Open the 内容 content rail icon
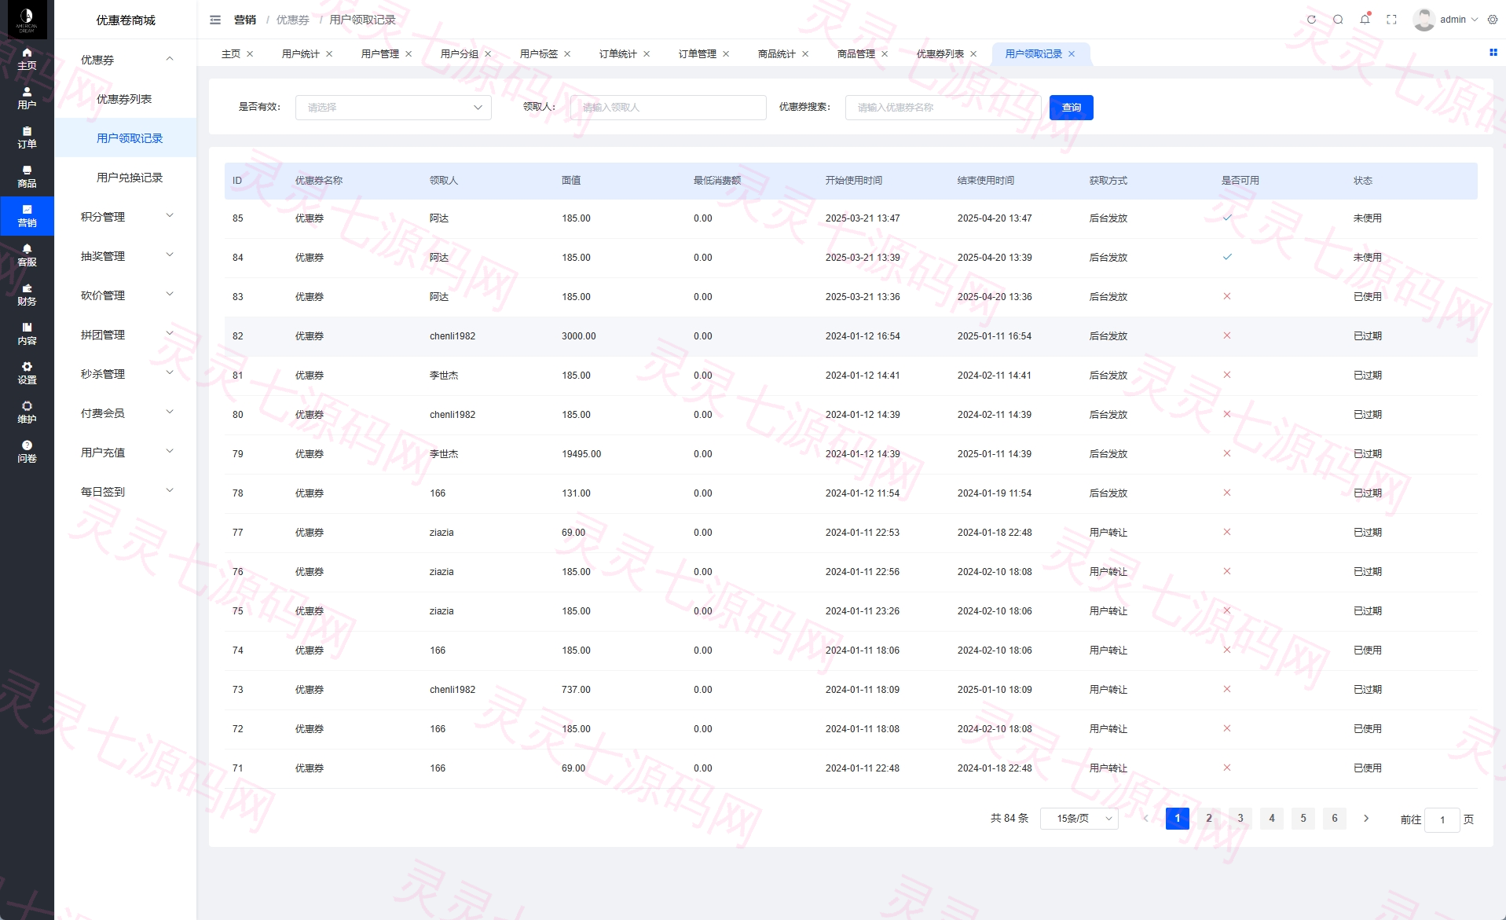 [x=27, y=334]
